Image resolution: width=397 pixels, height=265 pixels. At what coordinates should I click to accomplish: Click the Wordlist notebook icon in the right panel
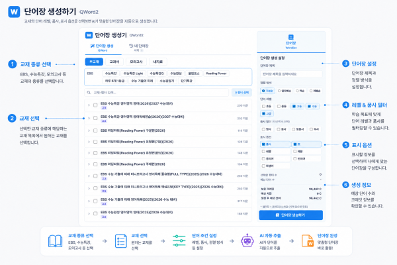(x=291, y=37)
